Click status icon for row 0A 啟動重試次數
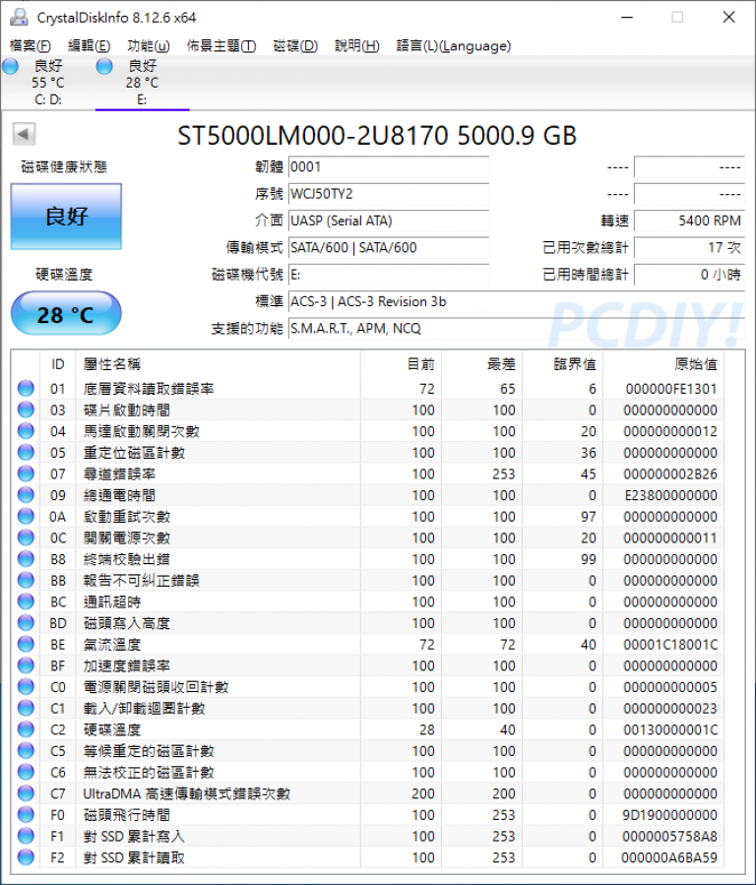This screenshot has height=885, width=756. click(x=26, y=517)
